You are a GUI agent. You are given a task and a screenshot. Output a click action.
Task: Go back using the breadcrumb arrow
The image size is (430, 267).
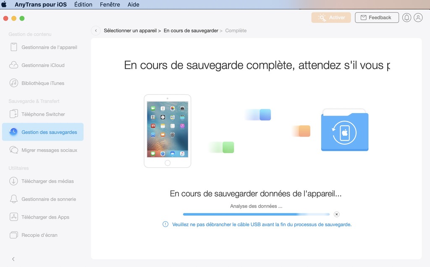coord(96,31)
